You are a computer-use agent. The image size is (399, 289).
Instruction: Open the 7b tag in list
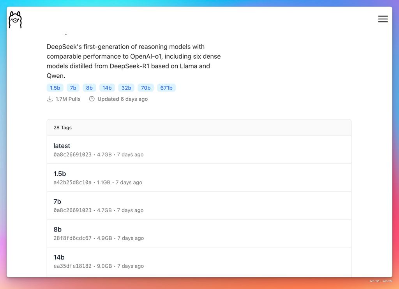(x=57, y=202)
